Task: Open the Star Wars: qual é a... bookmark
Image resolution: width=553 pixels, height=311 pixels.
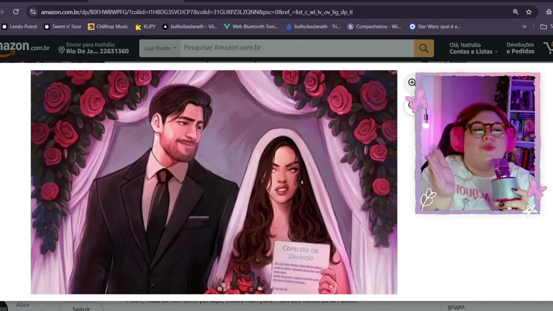Action: click(435, 26)
